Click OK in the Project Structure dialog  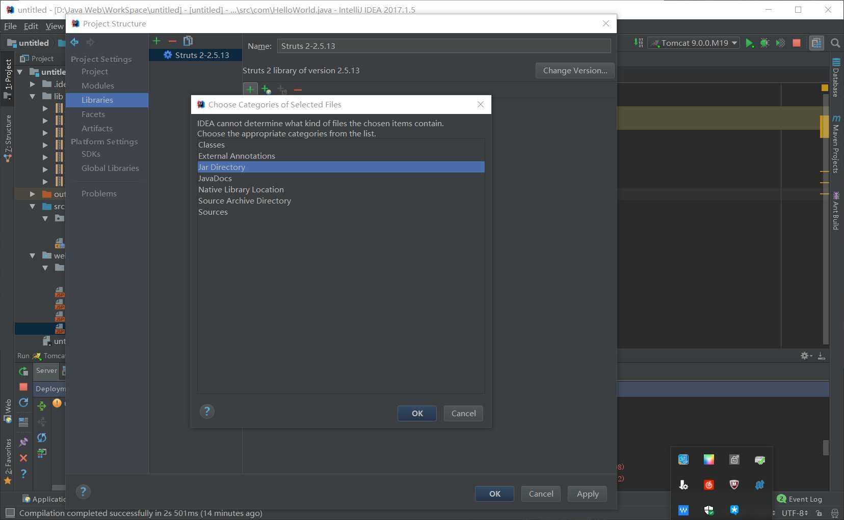click(x=494, y=494)
